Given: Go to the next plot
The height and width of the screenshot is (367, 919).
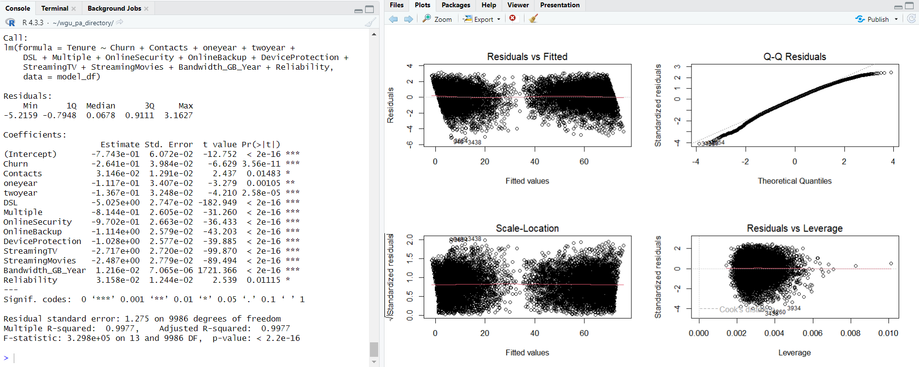Looking at the screenshot, I should tap(409, 19).
